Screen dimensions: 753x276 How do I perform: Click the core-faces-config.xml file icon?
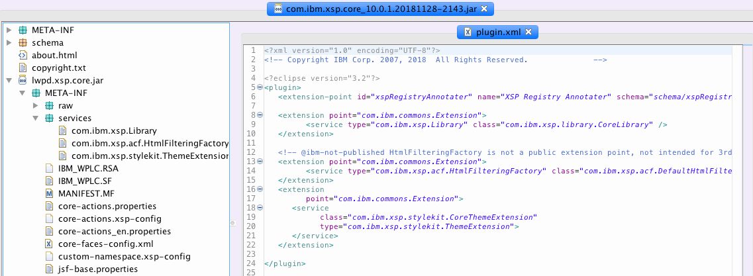pos(49,244)
